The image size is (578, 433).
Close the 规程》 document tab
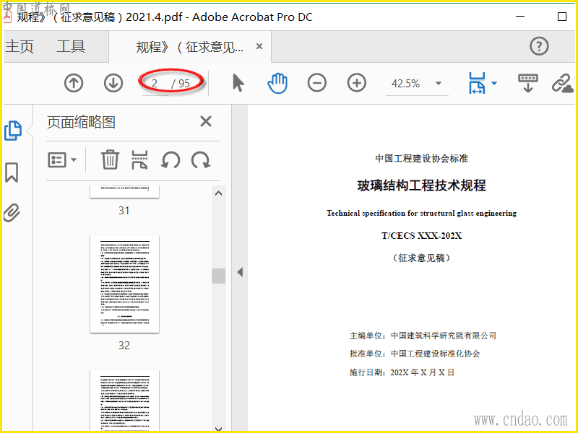point(259,46)
